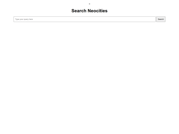
Task: Go back using the '<' link
Action: [89, 4]
